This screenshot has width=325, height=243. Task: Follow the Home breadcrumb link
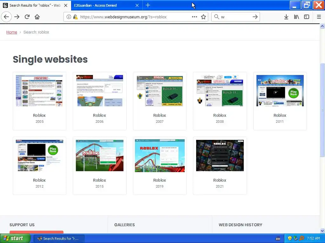coord(12,32)
